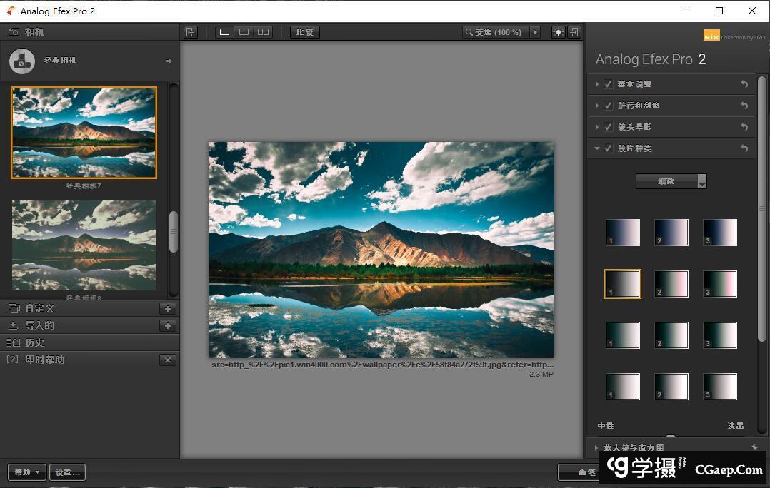Uncheck the 基本调整 checkbox
770x488 pixels.
coord(609,84)
